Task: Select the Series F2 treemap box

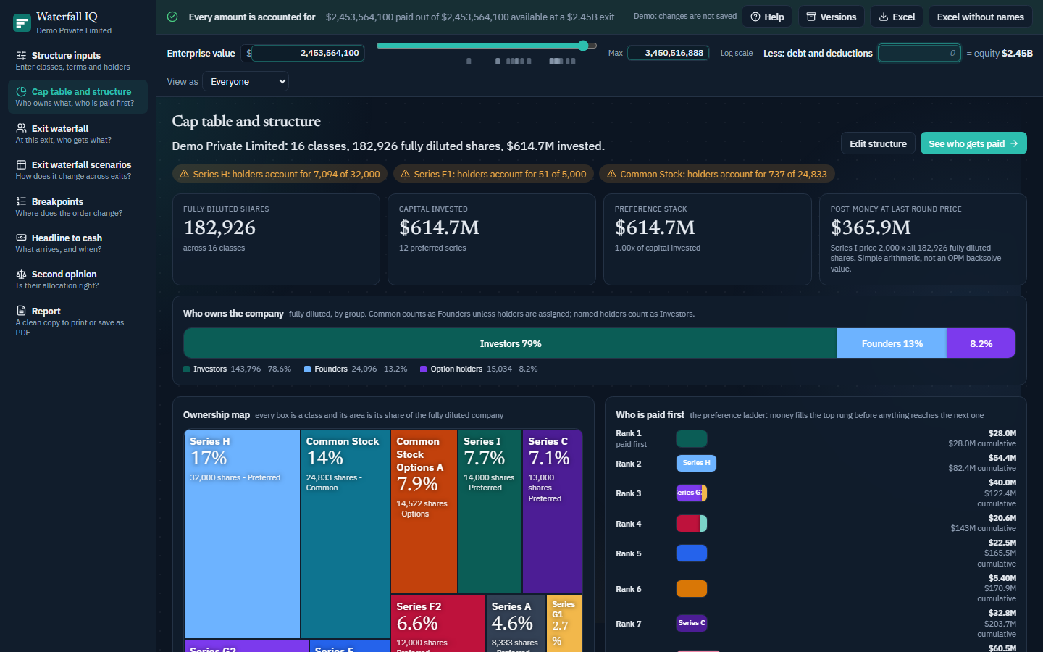Action: click(437, 624)
